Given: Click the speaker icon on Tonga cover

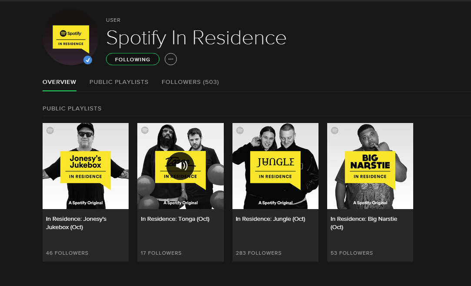Looking at the screenshot, I should pyautogui.click(x=180, y=166).
